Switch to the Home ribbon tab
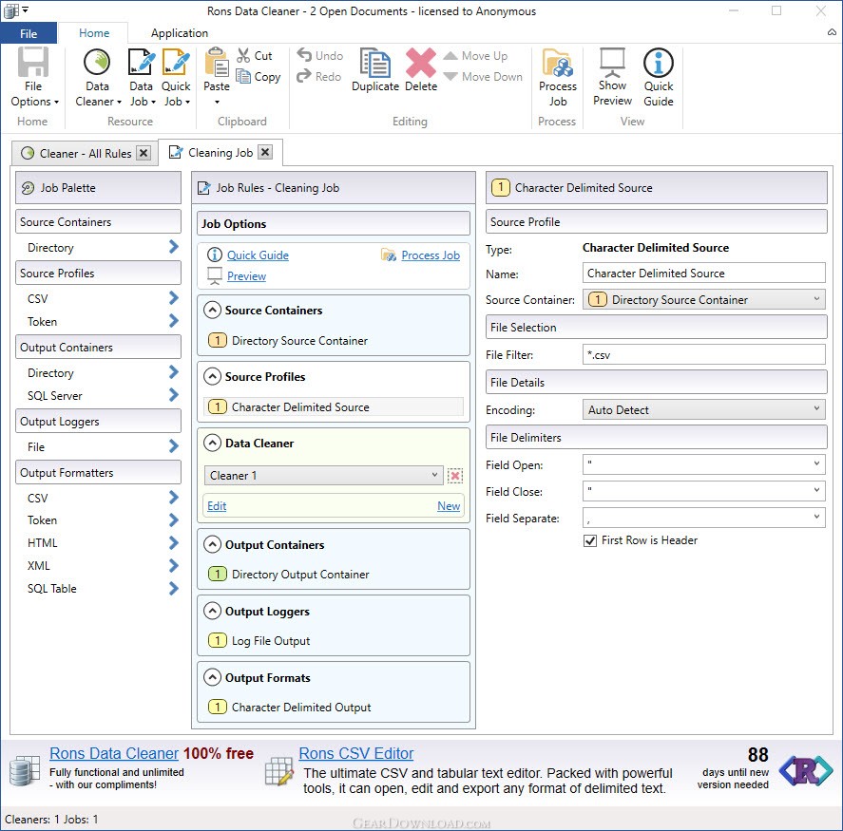This screenshot has width=843, height=831. 94,33
